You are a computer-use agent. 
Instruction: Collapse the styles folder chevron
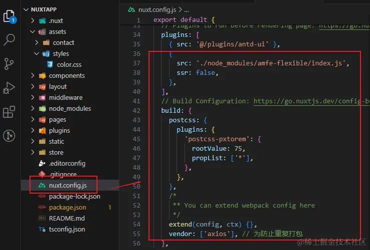point(36,54)
